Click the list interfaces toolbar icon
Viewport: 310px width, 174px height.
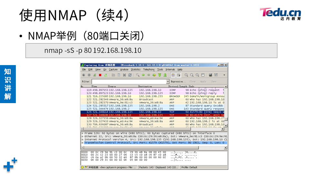point(84,75)
